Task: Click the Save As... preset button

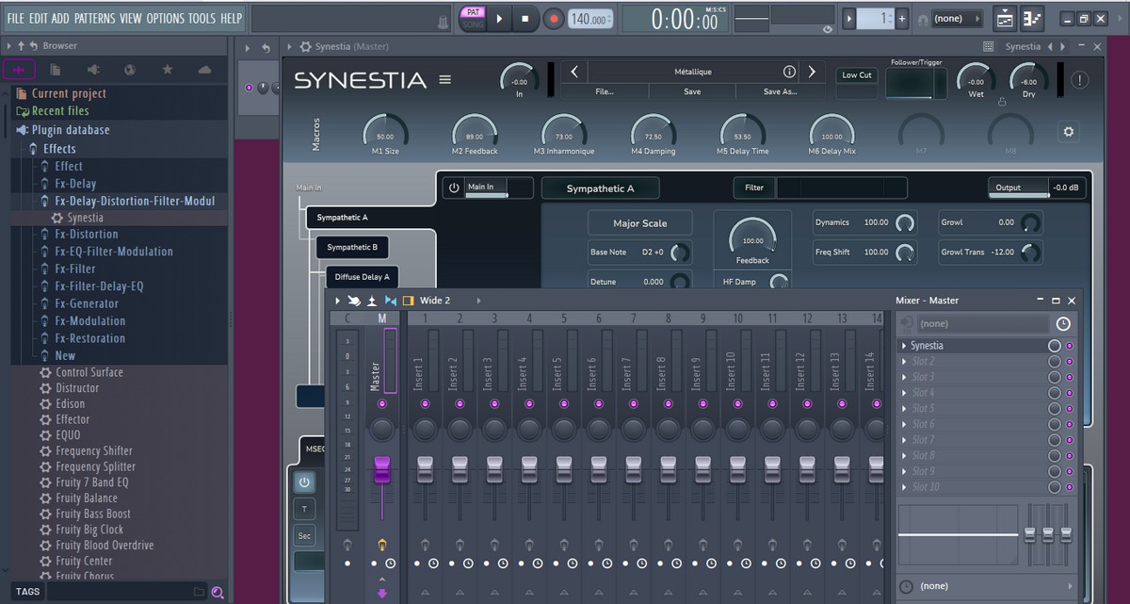Action: pos(780,91)
